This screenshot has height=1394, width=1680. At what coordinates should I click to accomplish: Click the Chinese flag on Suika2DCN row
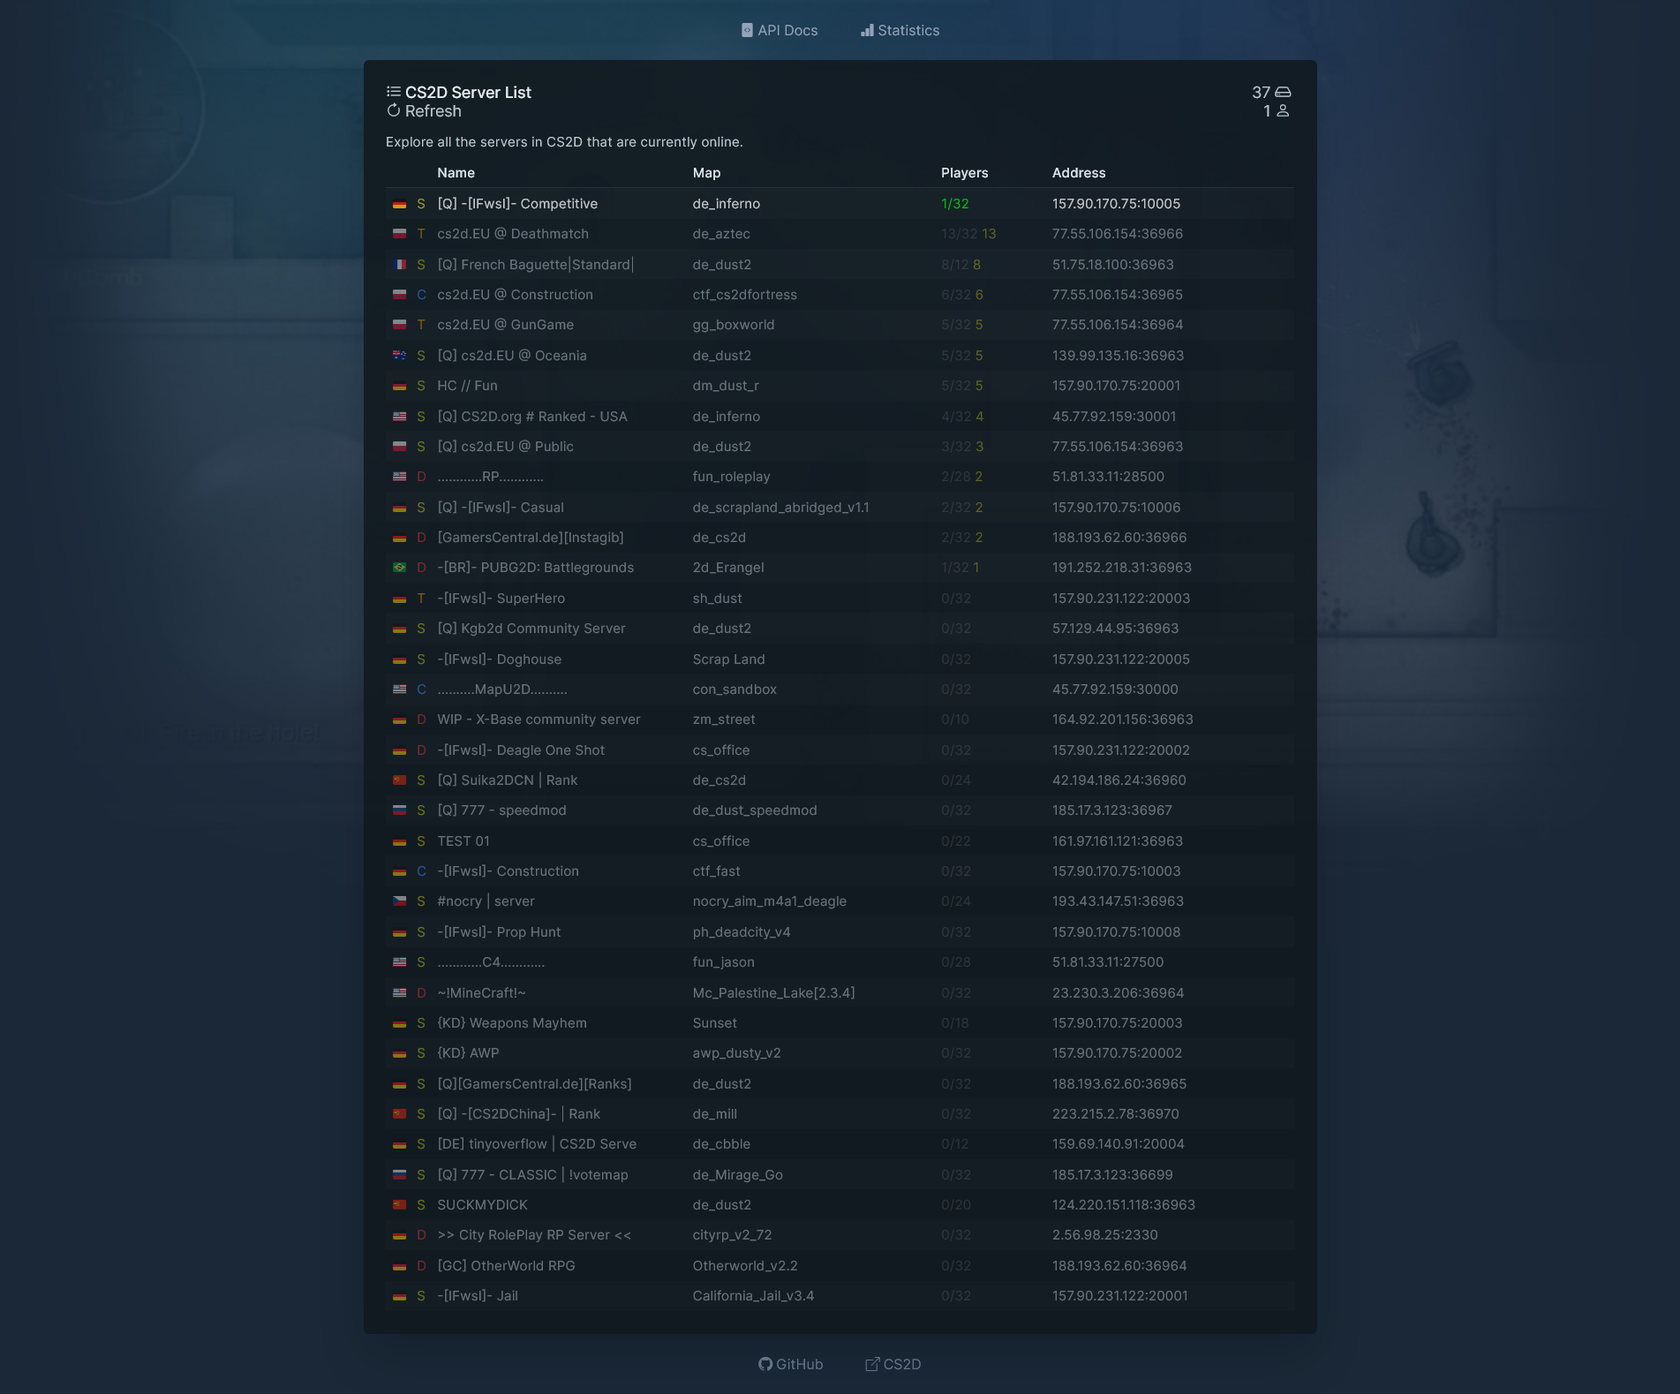[399, 780]
